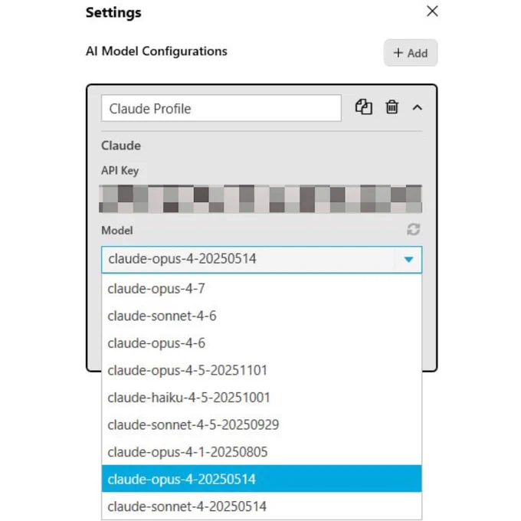
Task: Refresh the model list
Action: (x=413, y=229)
